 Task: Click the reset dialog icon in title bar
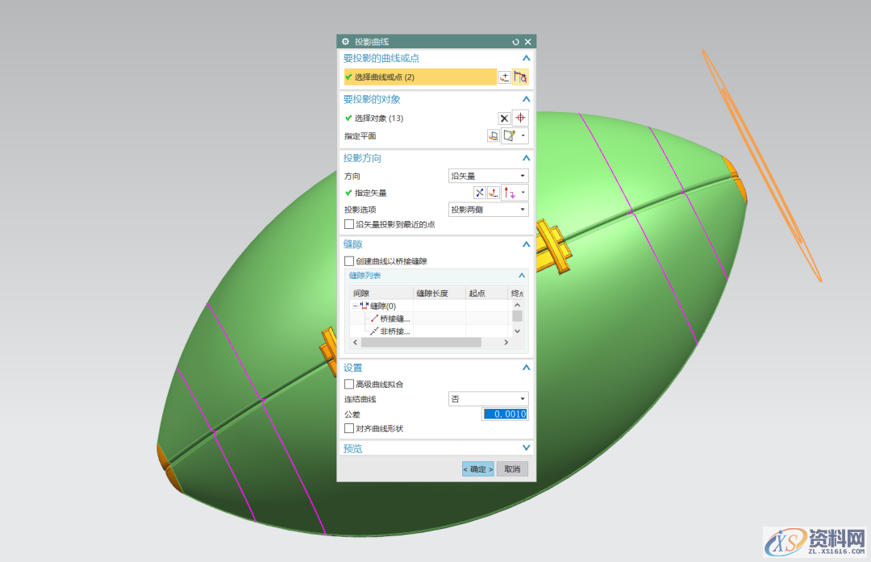515,41
